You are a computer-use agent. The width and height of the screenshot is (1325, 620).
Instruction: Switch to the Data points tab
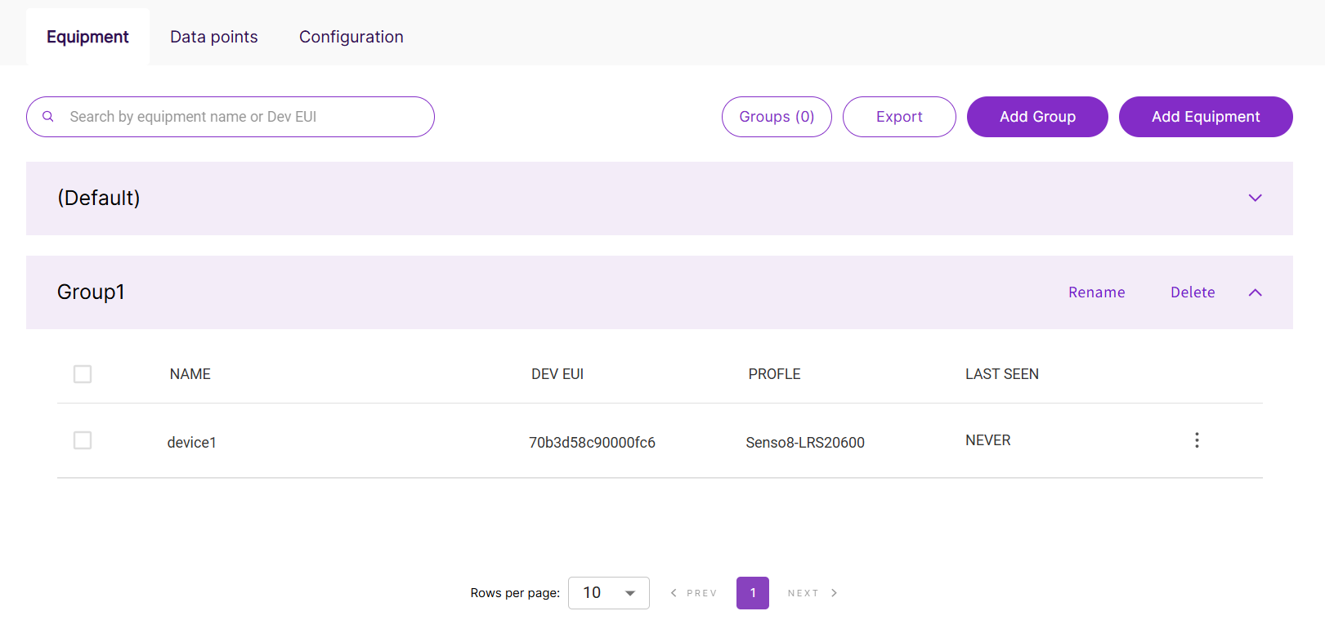click(x=213, y=37)
